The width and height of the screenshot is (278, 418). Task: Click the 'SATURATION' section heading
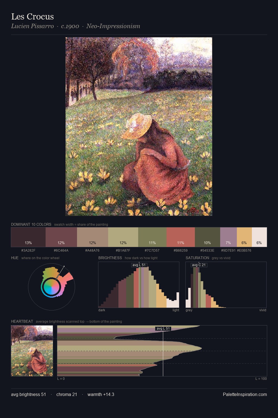pos(197,258)
